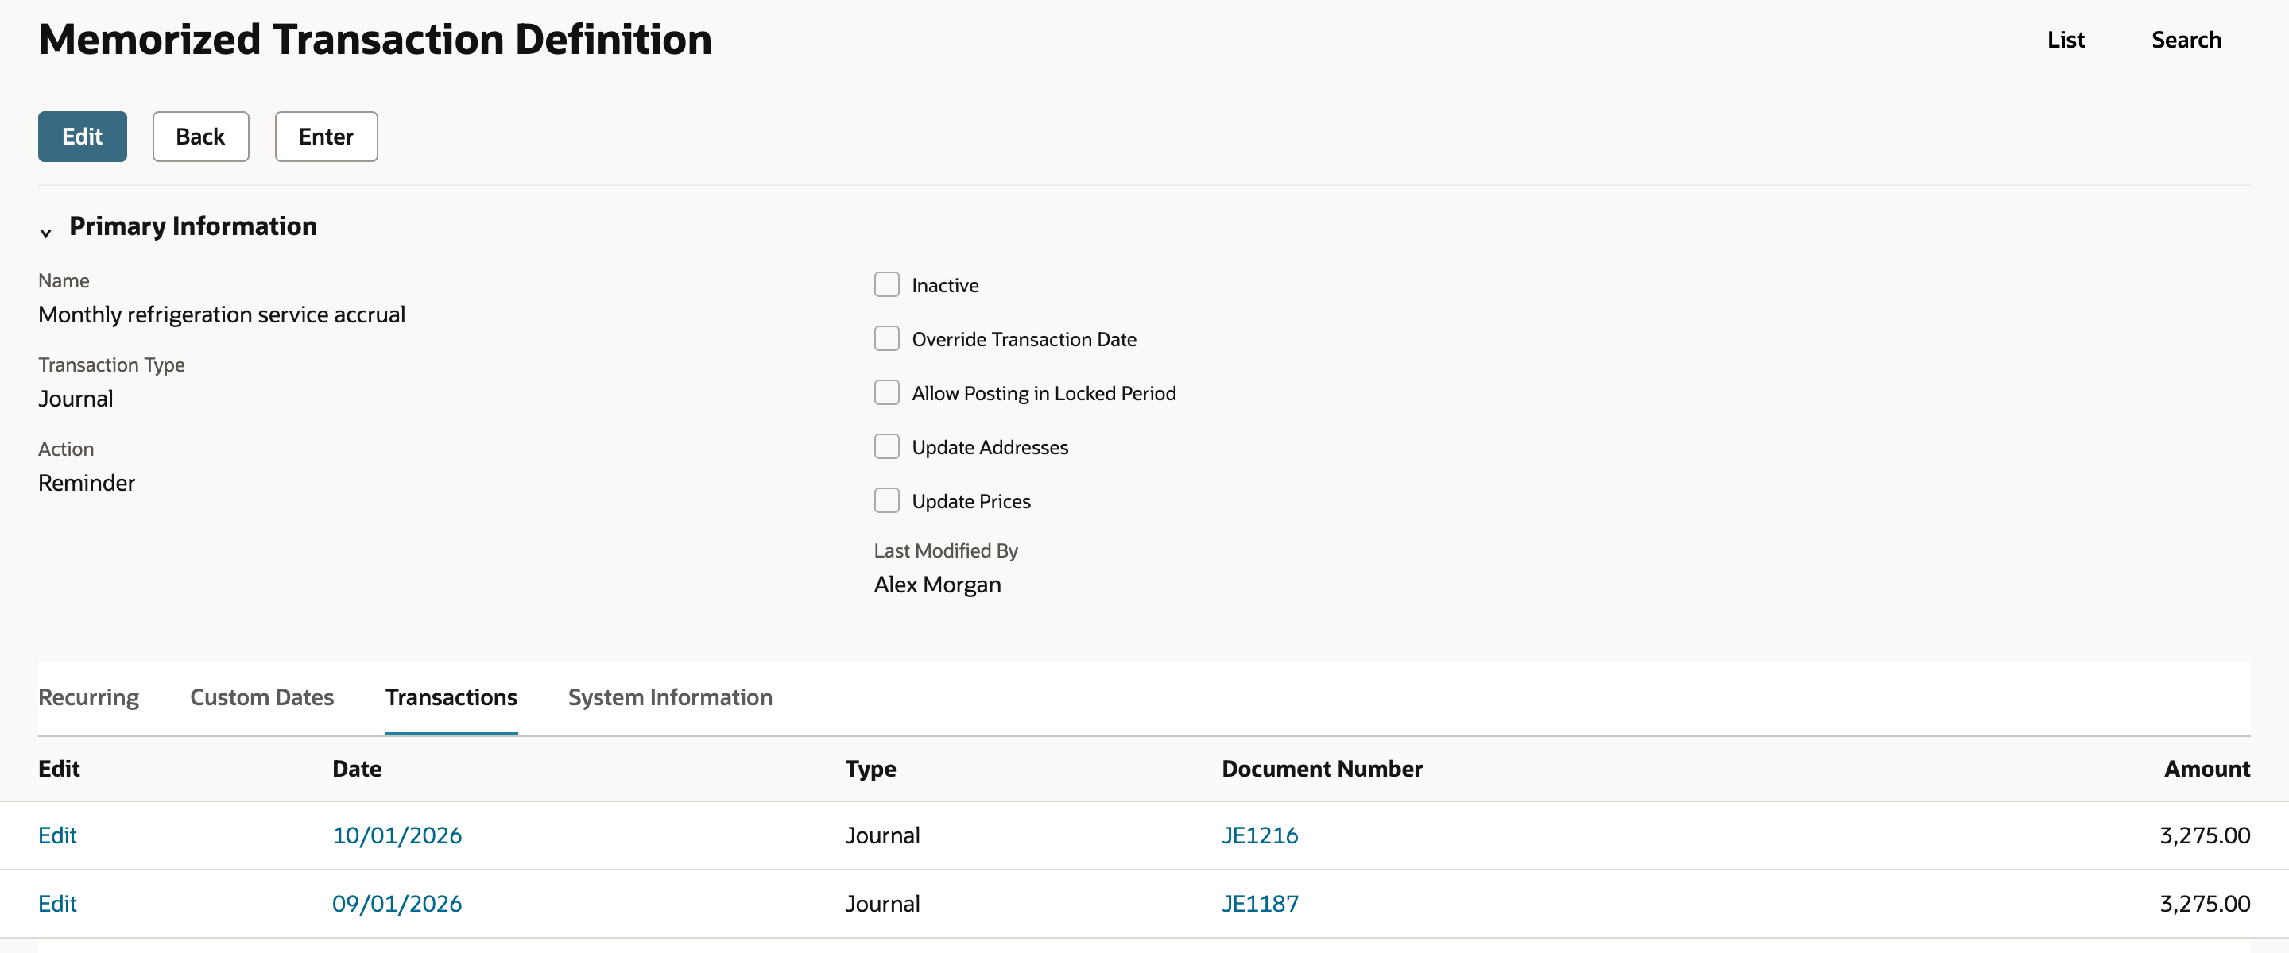The width and height of the screenshot is (2289, 953).
Task: Click the name 'Monthly refrigeration service accrual'
Action: pos(223,315)
